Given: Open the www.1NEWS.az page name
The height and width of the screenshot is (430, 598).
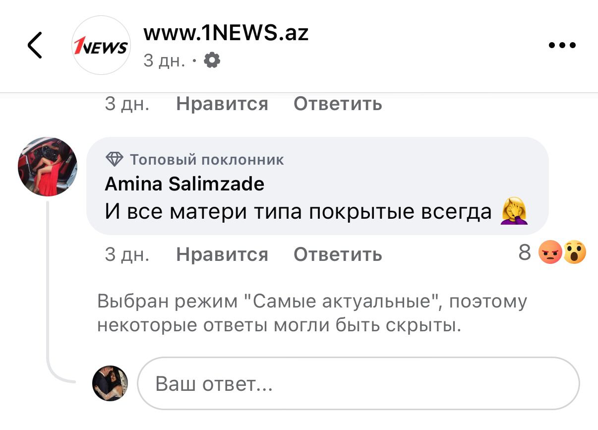Looking at the screenshot, I should (x=226, y=33).
